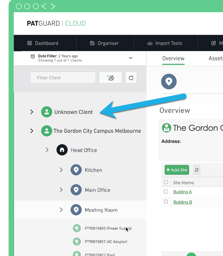The height and width of the screenshot is (256, 223).
Task: Switch to the Assets tab
Action: coord(216,58)
